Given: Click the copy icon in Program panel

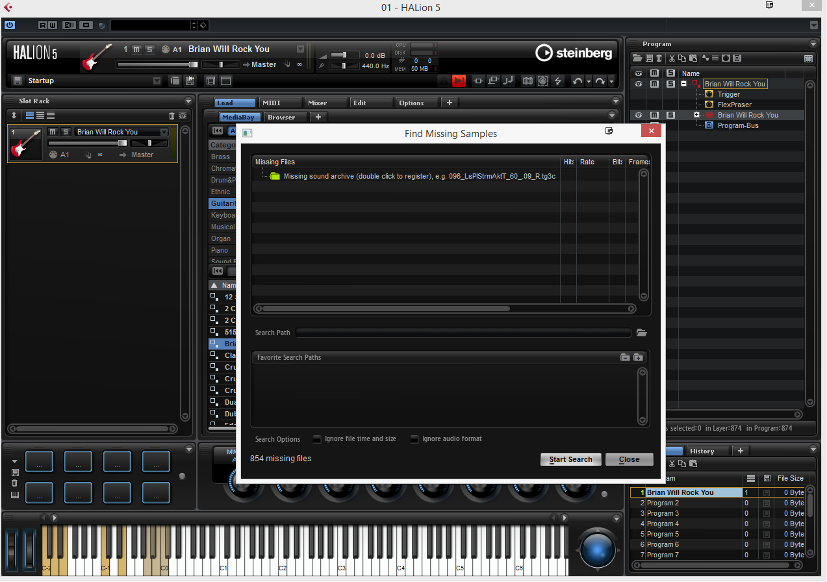Looking at the screenshot, I should [x=683, y=58].
